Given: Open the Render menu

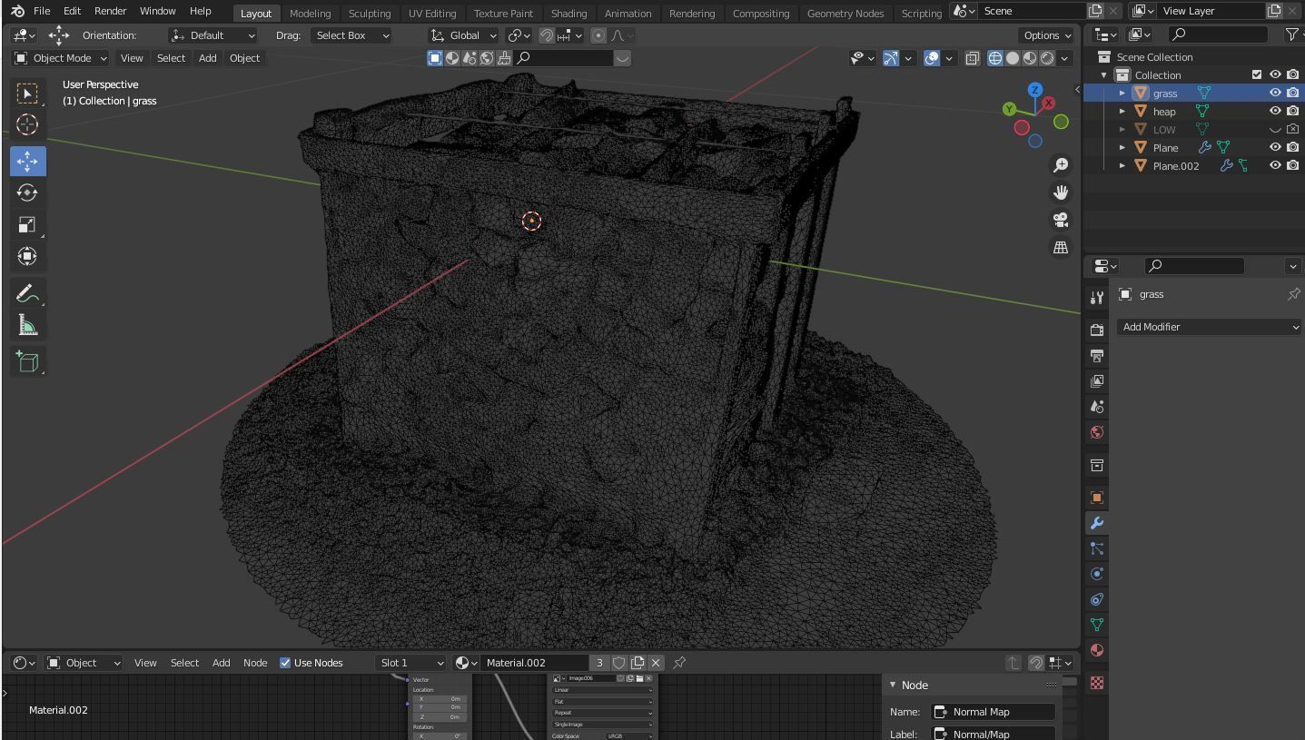Looking at the screenshot, I should click(110, 11).
